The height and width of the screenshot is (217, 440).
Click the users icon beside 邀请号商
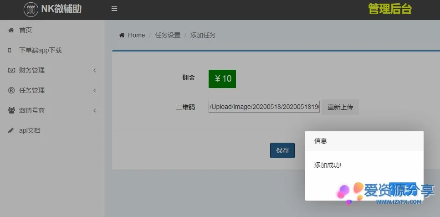pyautogui.click(x=11, y=110)
